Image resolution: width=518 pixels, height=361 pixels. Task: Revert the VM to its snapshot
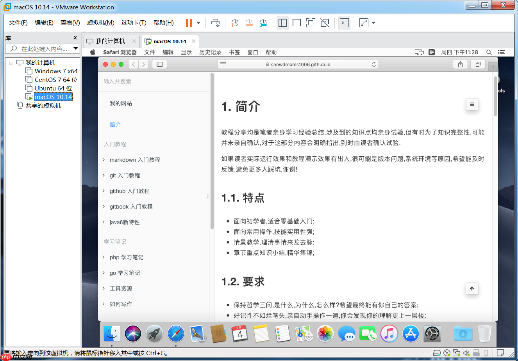pyautogui.click(x=249, y=23)
